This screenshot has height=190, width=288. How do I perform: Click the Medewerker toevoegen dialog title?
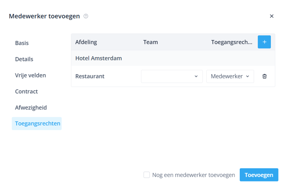(x=44, y=16)
